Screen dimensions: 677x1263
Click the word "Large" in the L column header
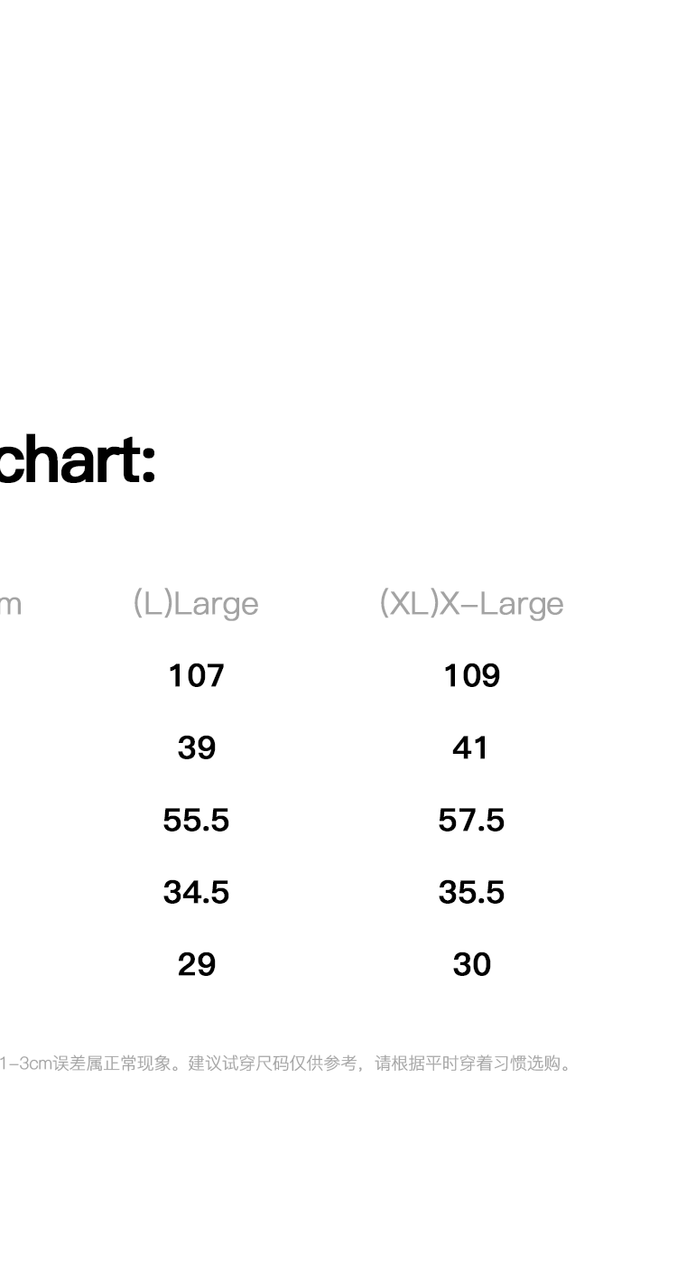(216, 604)
